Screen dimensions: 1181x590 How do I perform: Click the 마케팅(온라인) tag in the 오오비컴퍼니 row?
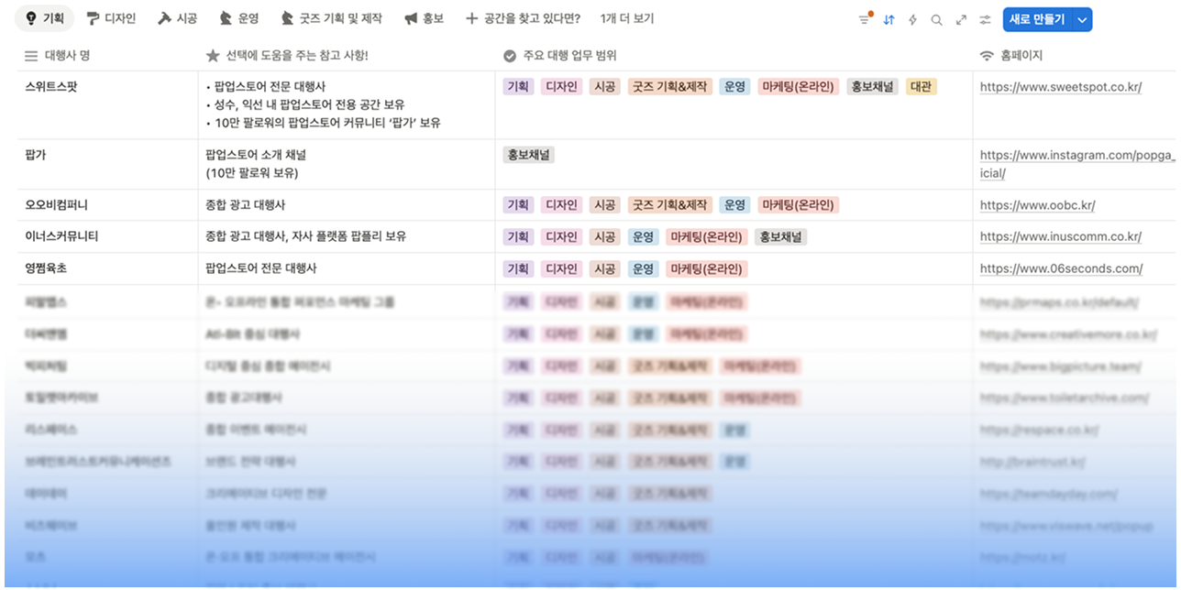tap(798, 205)
